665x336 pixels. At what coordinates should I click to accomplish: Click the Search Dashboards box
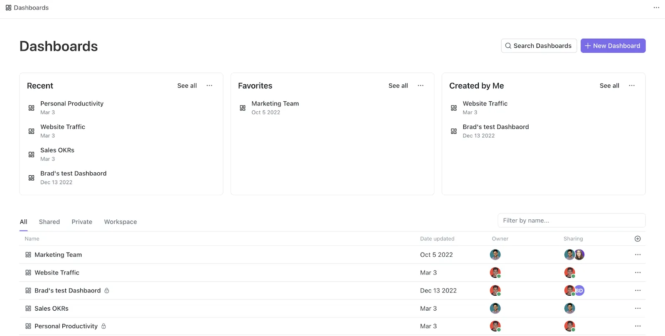(x=539, y=46)
